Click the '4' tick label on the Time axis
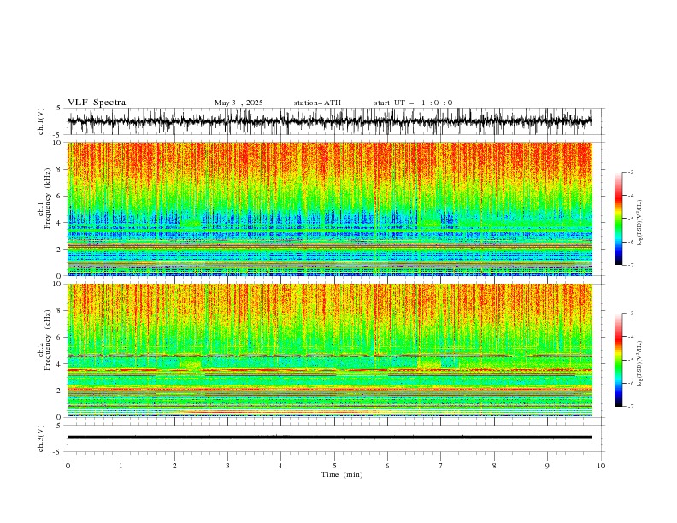This screenshot has width=677, height=523. (x=280, y=466)
